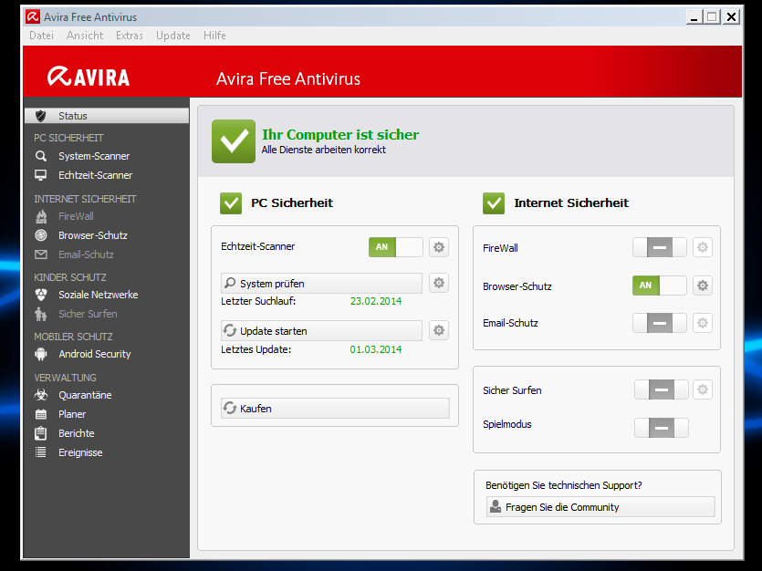Screen dimensions: 762x571
Task: Click the Update starten button
Action: pos(322,331)
